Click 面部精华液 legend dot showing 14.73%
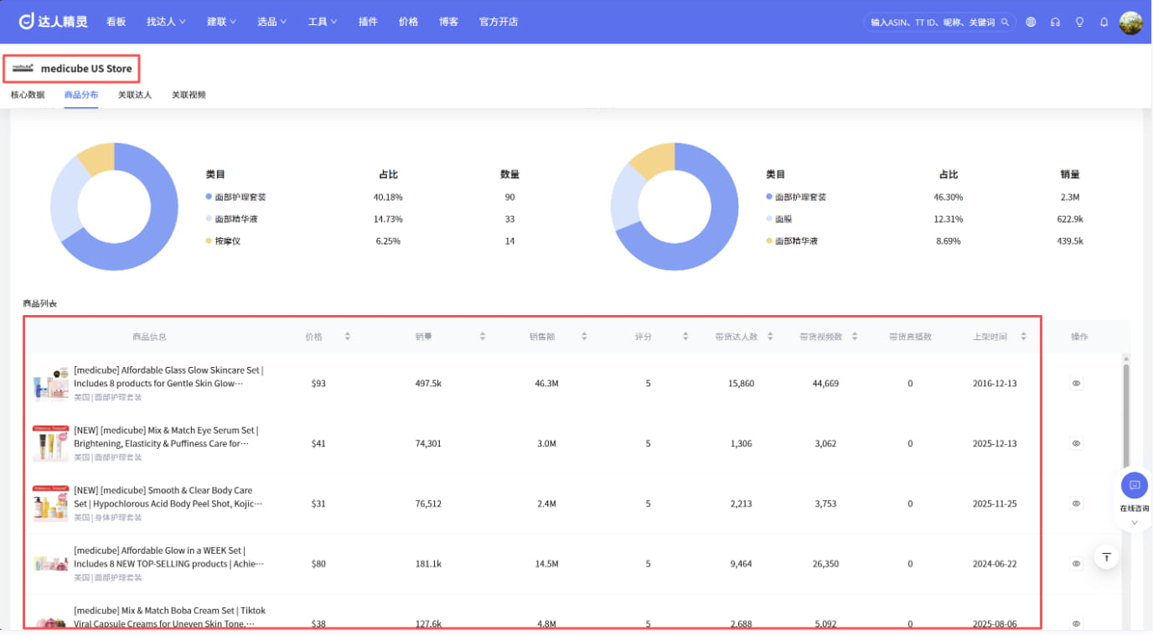Image resolution: width=1153 pixels, height=635 pixels. tap(209, 219)
